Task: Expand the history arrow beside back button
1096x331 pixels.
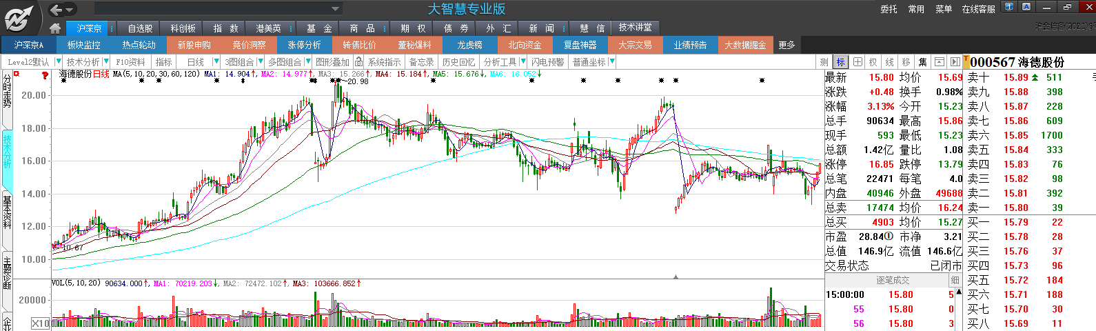Action: [70, 10]
